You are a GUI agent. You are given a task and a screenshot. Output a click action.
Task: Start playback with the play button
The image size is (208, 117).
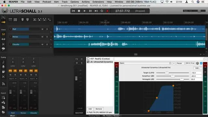pyautogui.click(x=84, y=11)
